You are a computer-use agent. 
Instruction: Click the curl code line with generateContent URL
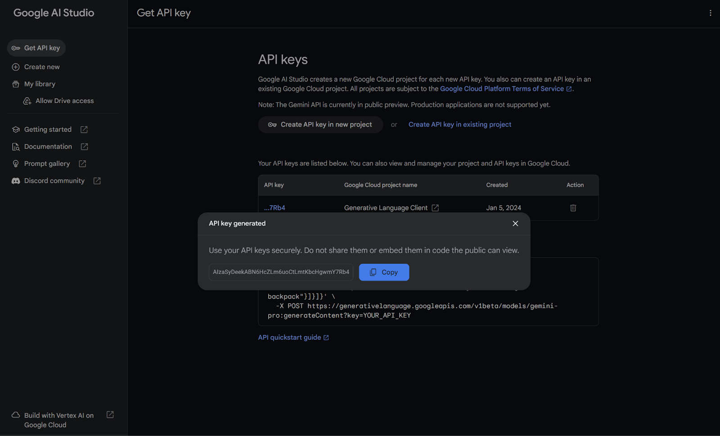(413, 311)
